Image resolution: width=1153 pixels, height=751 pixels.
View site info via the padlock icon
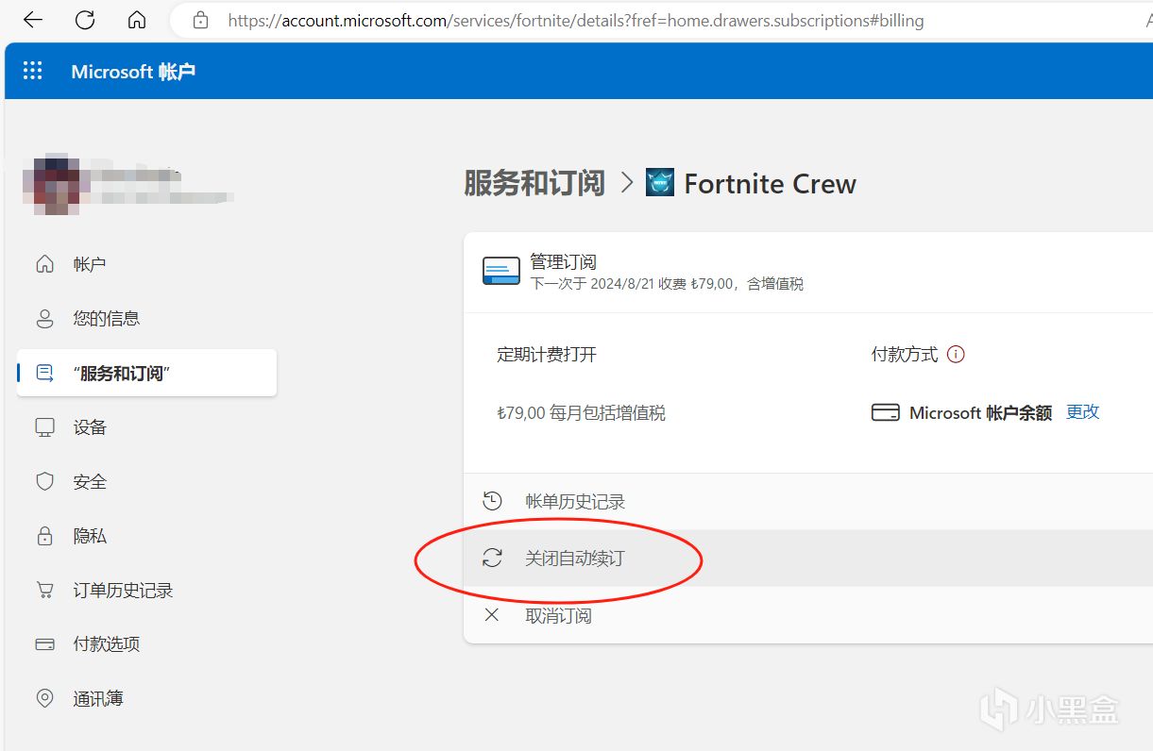[199, 20]
